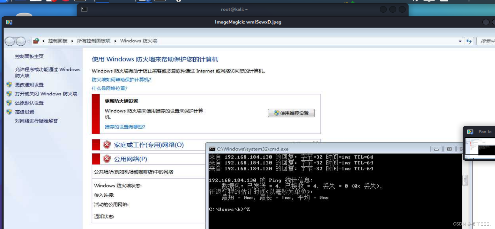The width and height of the screenshot is (495, 229).
Task: Open 打开或关闭 Windows 防火墙 link
Action: point(46,94)
